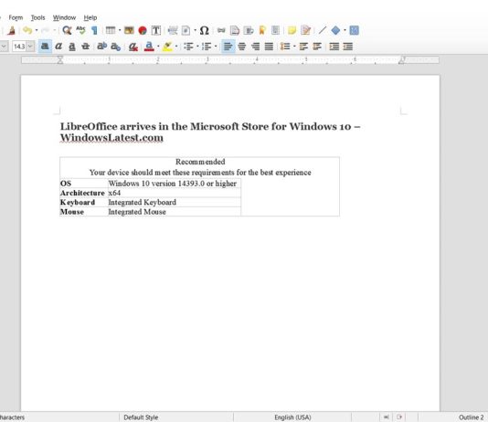
Task: Click the Bullets list icon
Action: coord(188,47)
